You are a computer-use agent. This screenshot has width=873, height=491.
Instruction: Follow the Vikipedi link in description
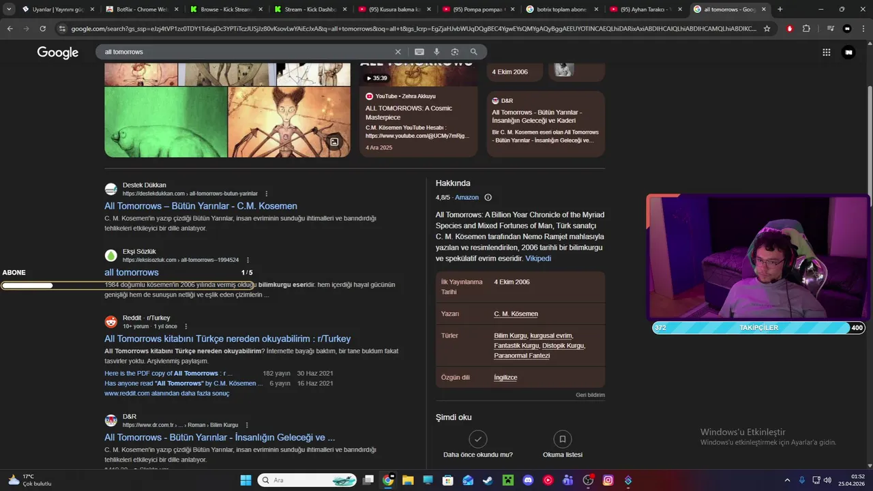538,258
